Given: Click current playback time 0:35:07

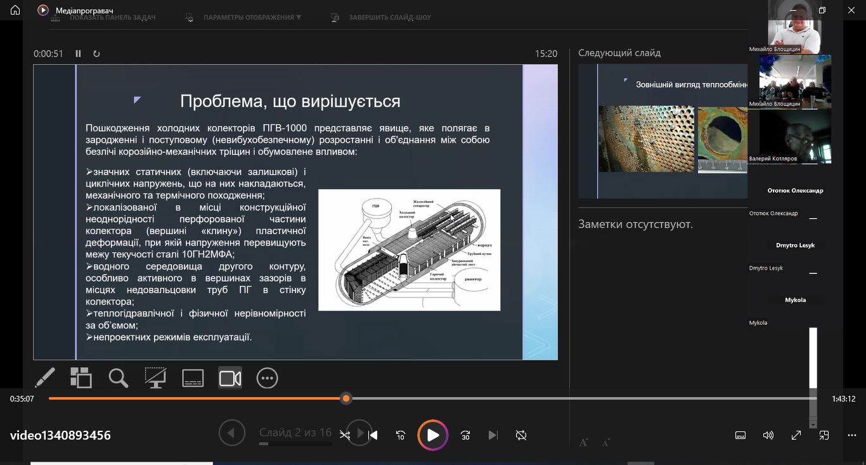Looking at the screenshot, I should pyautogui.click(x=22, y=399).
